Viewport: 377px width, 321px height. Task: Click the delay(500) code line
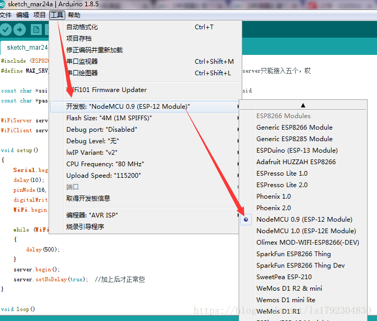43,249
